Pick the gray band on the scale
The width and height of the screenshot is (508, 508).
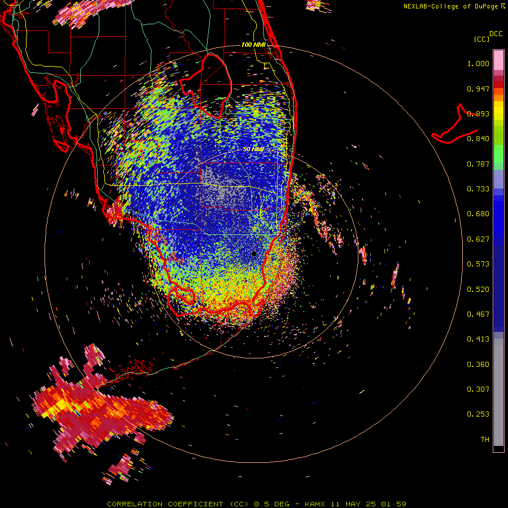coord(498,392)
